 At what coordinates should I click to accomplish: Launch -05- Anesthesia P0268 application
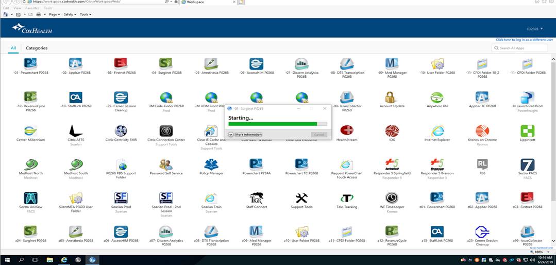(211, 64)
